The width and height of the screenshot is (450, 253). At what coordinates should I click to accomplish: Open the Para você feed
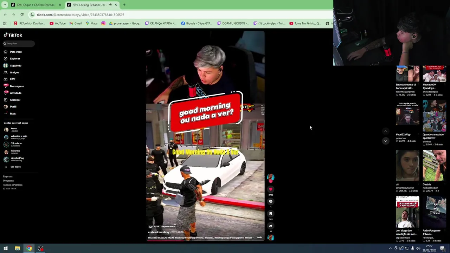click(13, 52)
